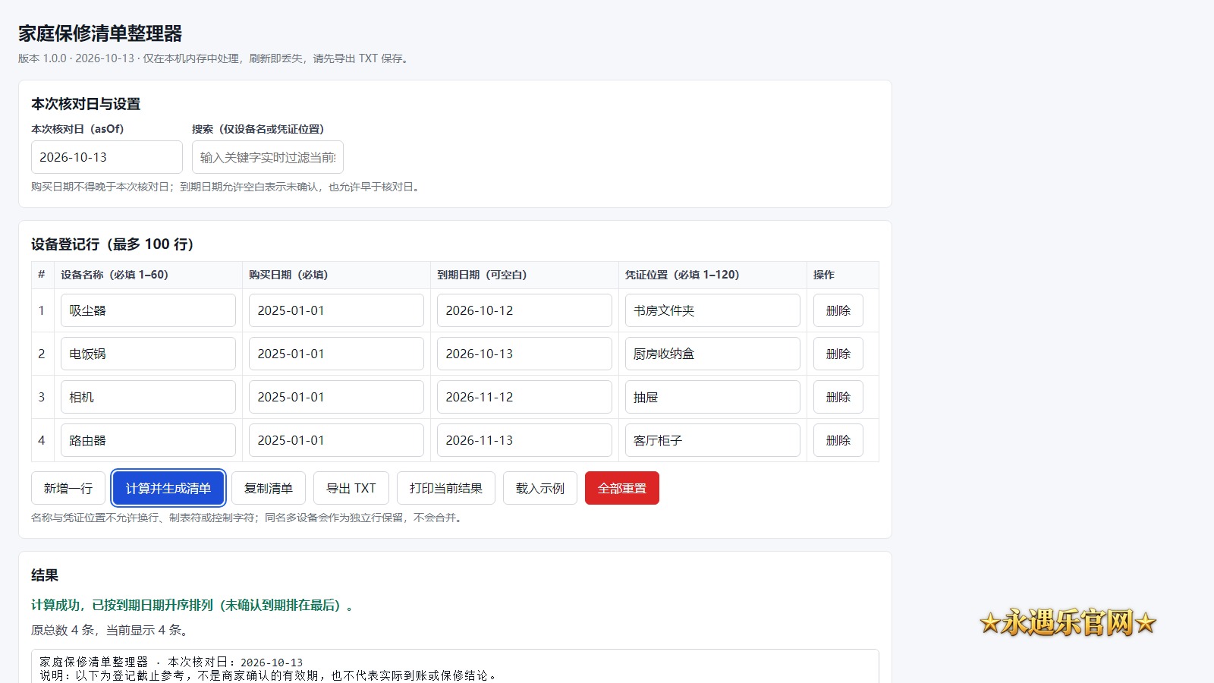The width and height of the screenshot is (1214, 683).
Task: Edit voucher location 客厅柜子
Action: click(712, 440)
